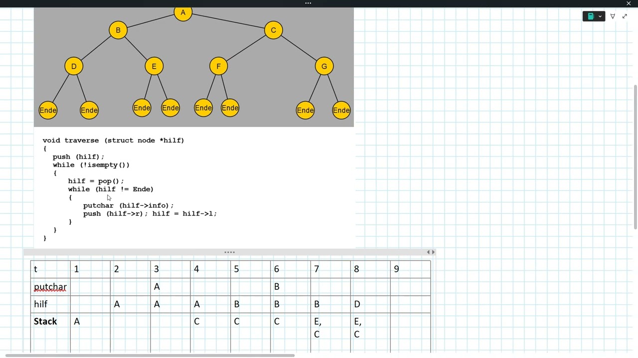Click column header cell '7'
The width and height of the screenshot is (638, 358).
(330, 269)
